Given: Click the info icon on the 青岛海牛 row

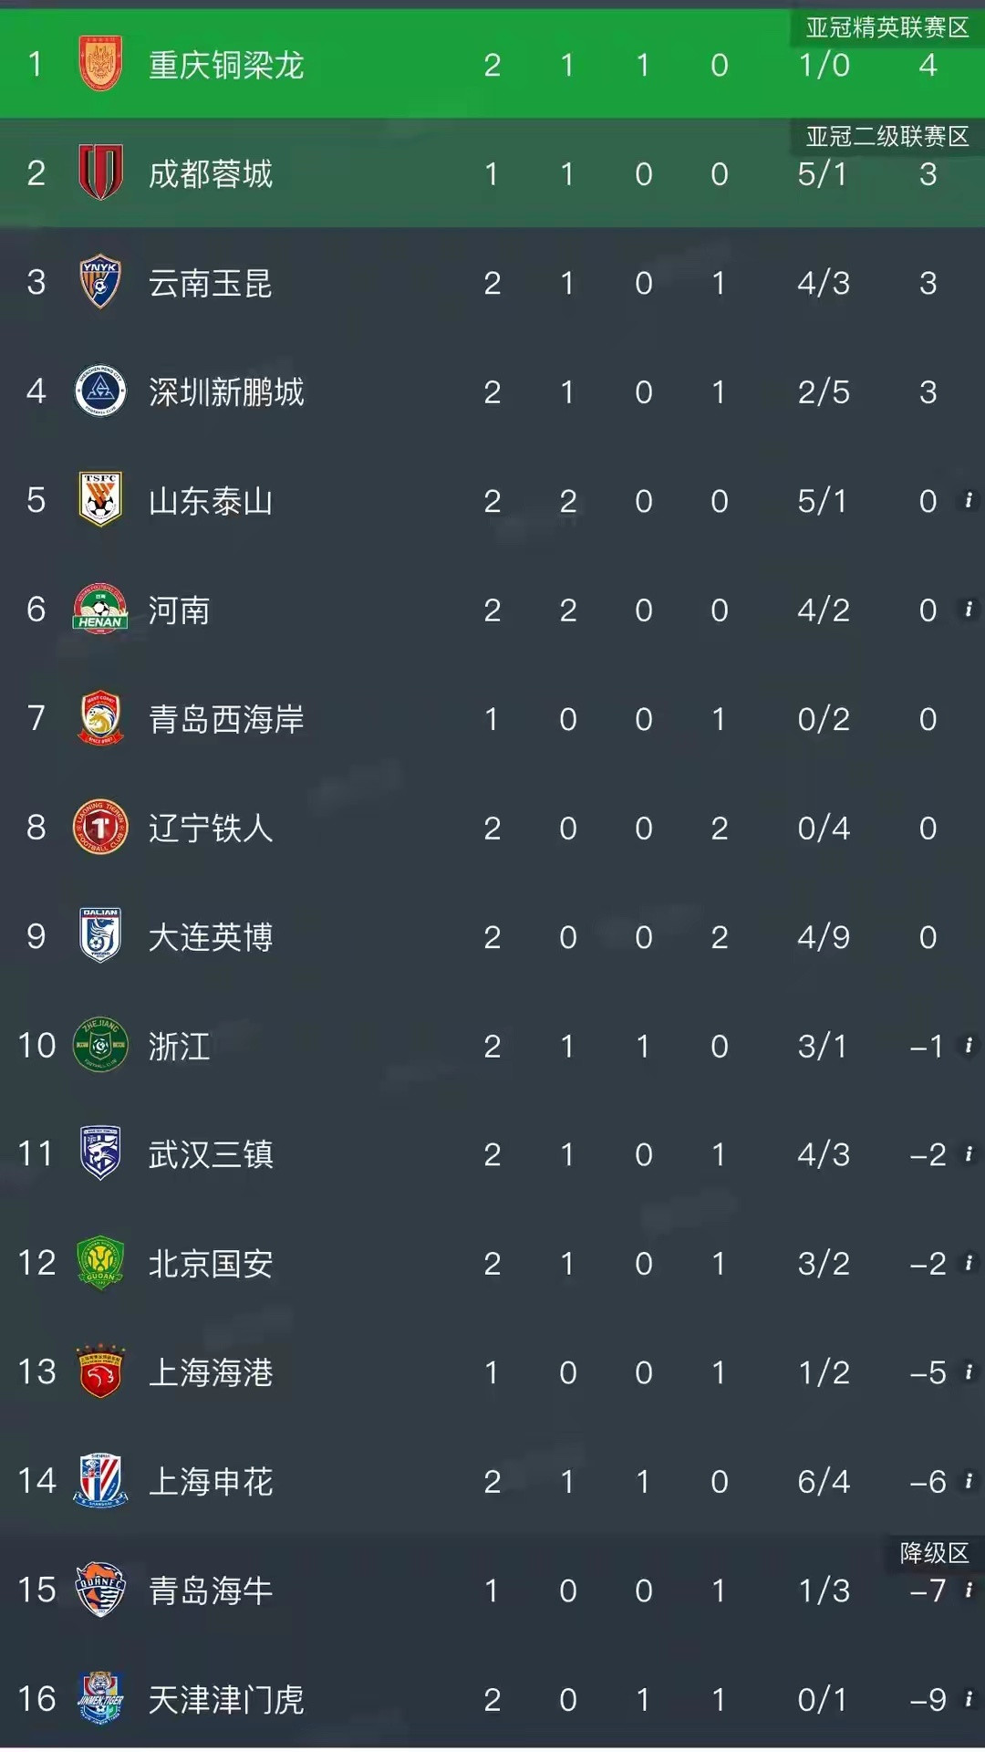Looking at the screenshot, I should point(969,1590).
